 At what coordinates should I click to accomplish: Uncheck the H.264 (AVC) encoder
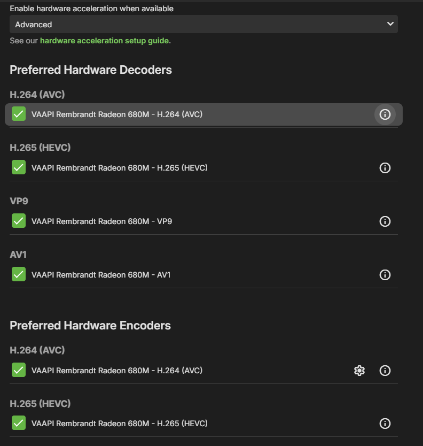pyautogui.click(x=19, y=370)
